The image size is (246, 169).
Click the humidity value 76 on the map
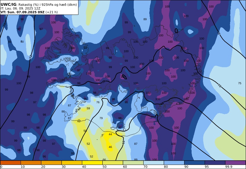pyautogui.click(x=98, y=102)
